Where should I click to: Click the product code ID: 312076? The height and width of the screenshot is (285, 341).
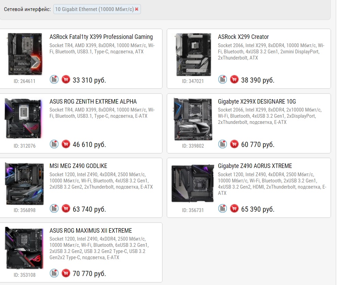point(24,146)
